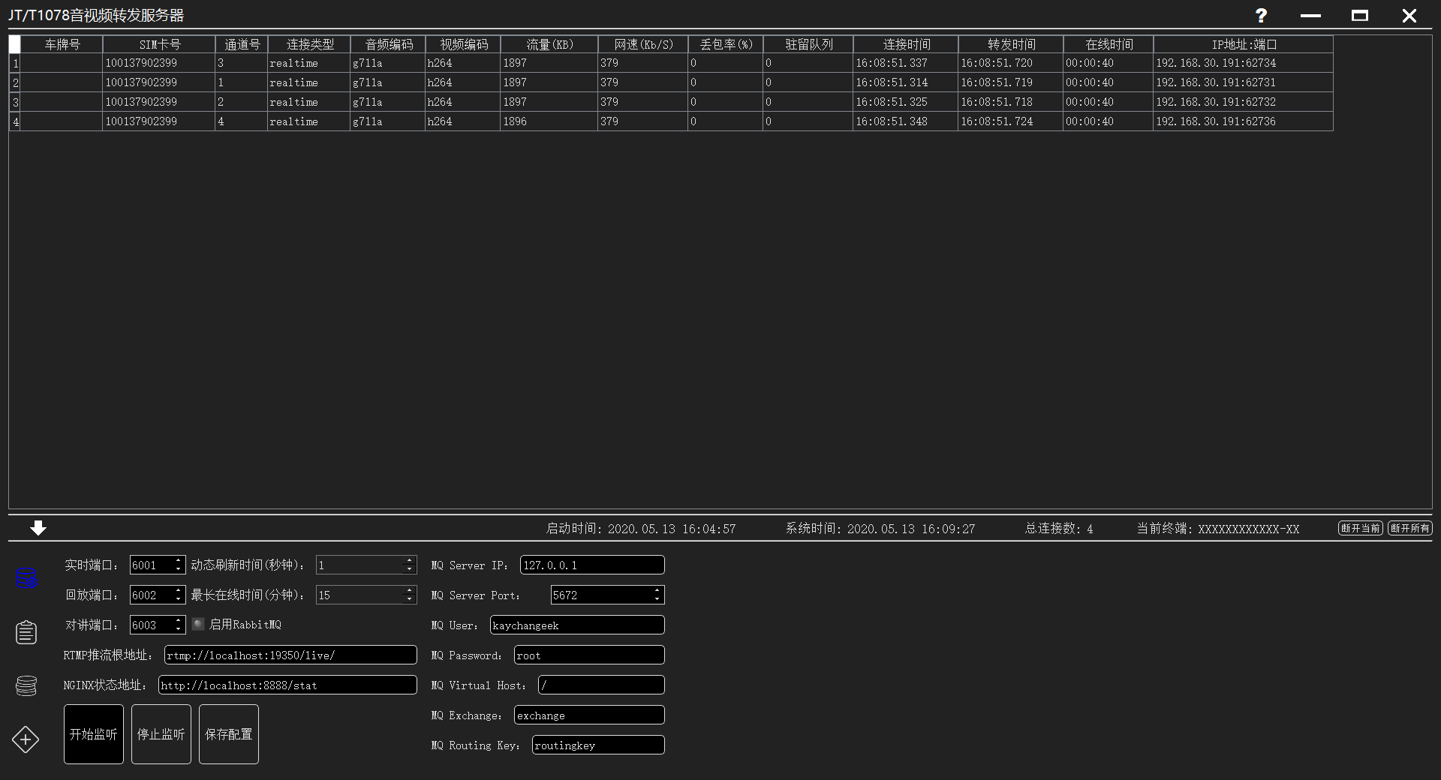Increase 最长在线时间 using its stepper arrows
Image resolution: width=1441 pixels, height=780 pixels.
tap(411, 591)
